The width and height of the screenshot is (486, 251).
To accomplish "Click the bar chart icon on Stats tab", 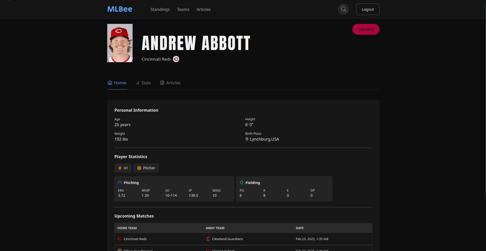I will pos(137,83).
